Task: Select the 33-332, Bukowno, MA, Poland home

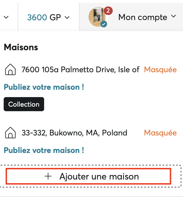Action: point(74,133)
